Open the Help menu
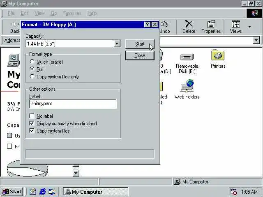Screen dimensions: 263x197 (92, 13)
